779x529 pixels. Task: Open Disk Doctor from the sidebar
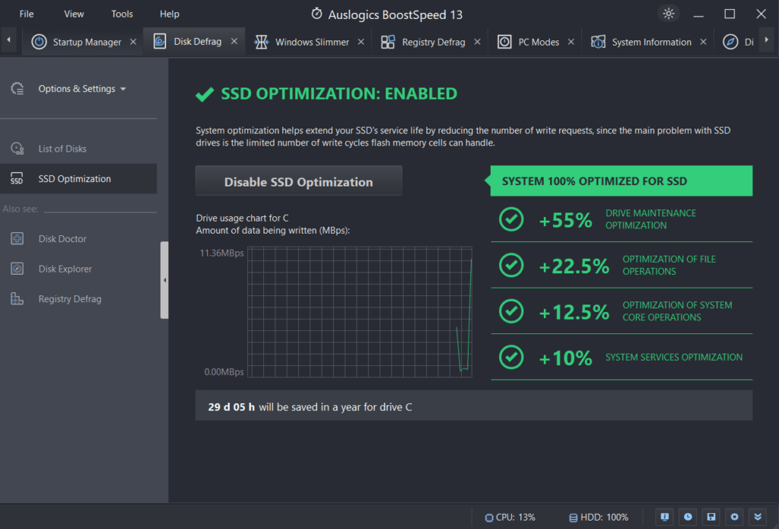point(63,238)
